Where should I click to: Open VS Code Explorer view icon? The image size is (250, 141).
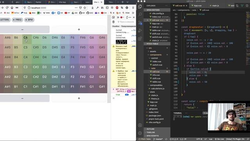pos(140,7)
